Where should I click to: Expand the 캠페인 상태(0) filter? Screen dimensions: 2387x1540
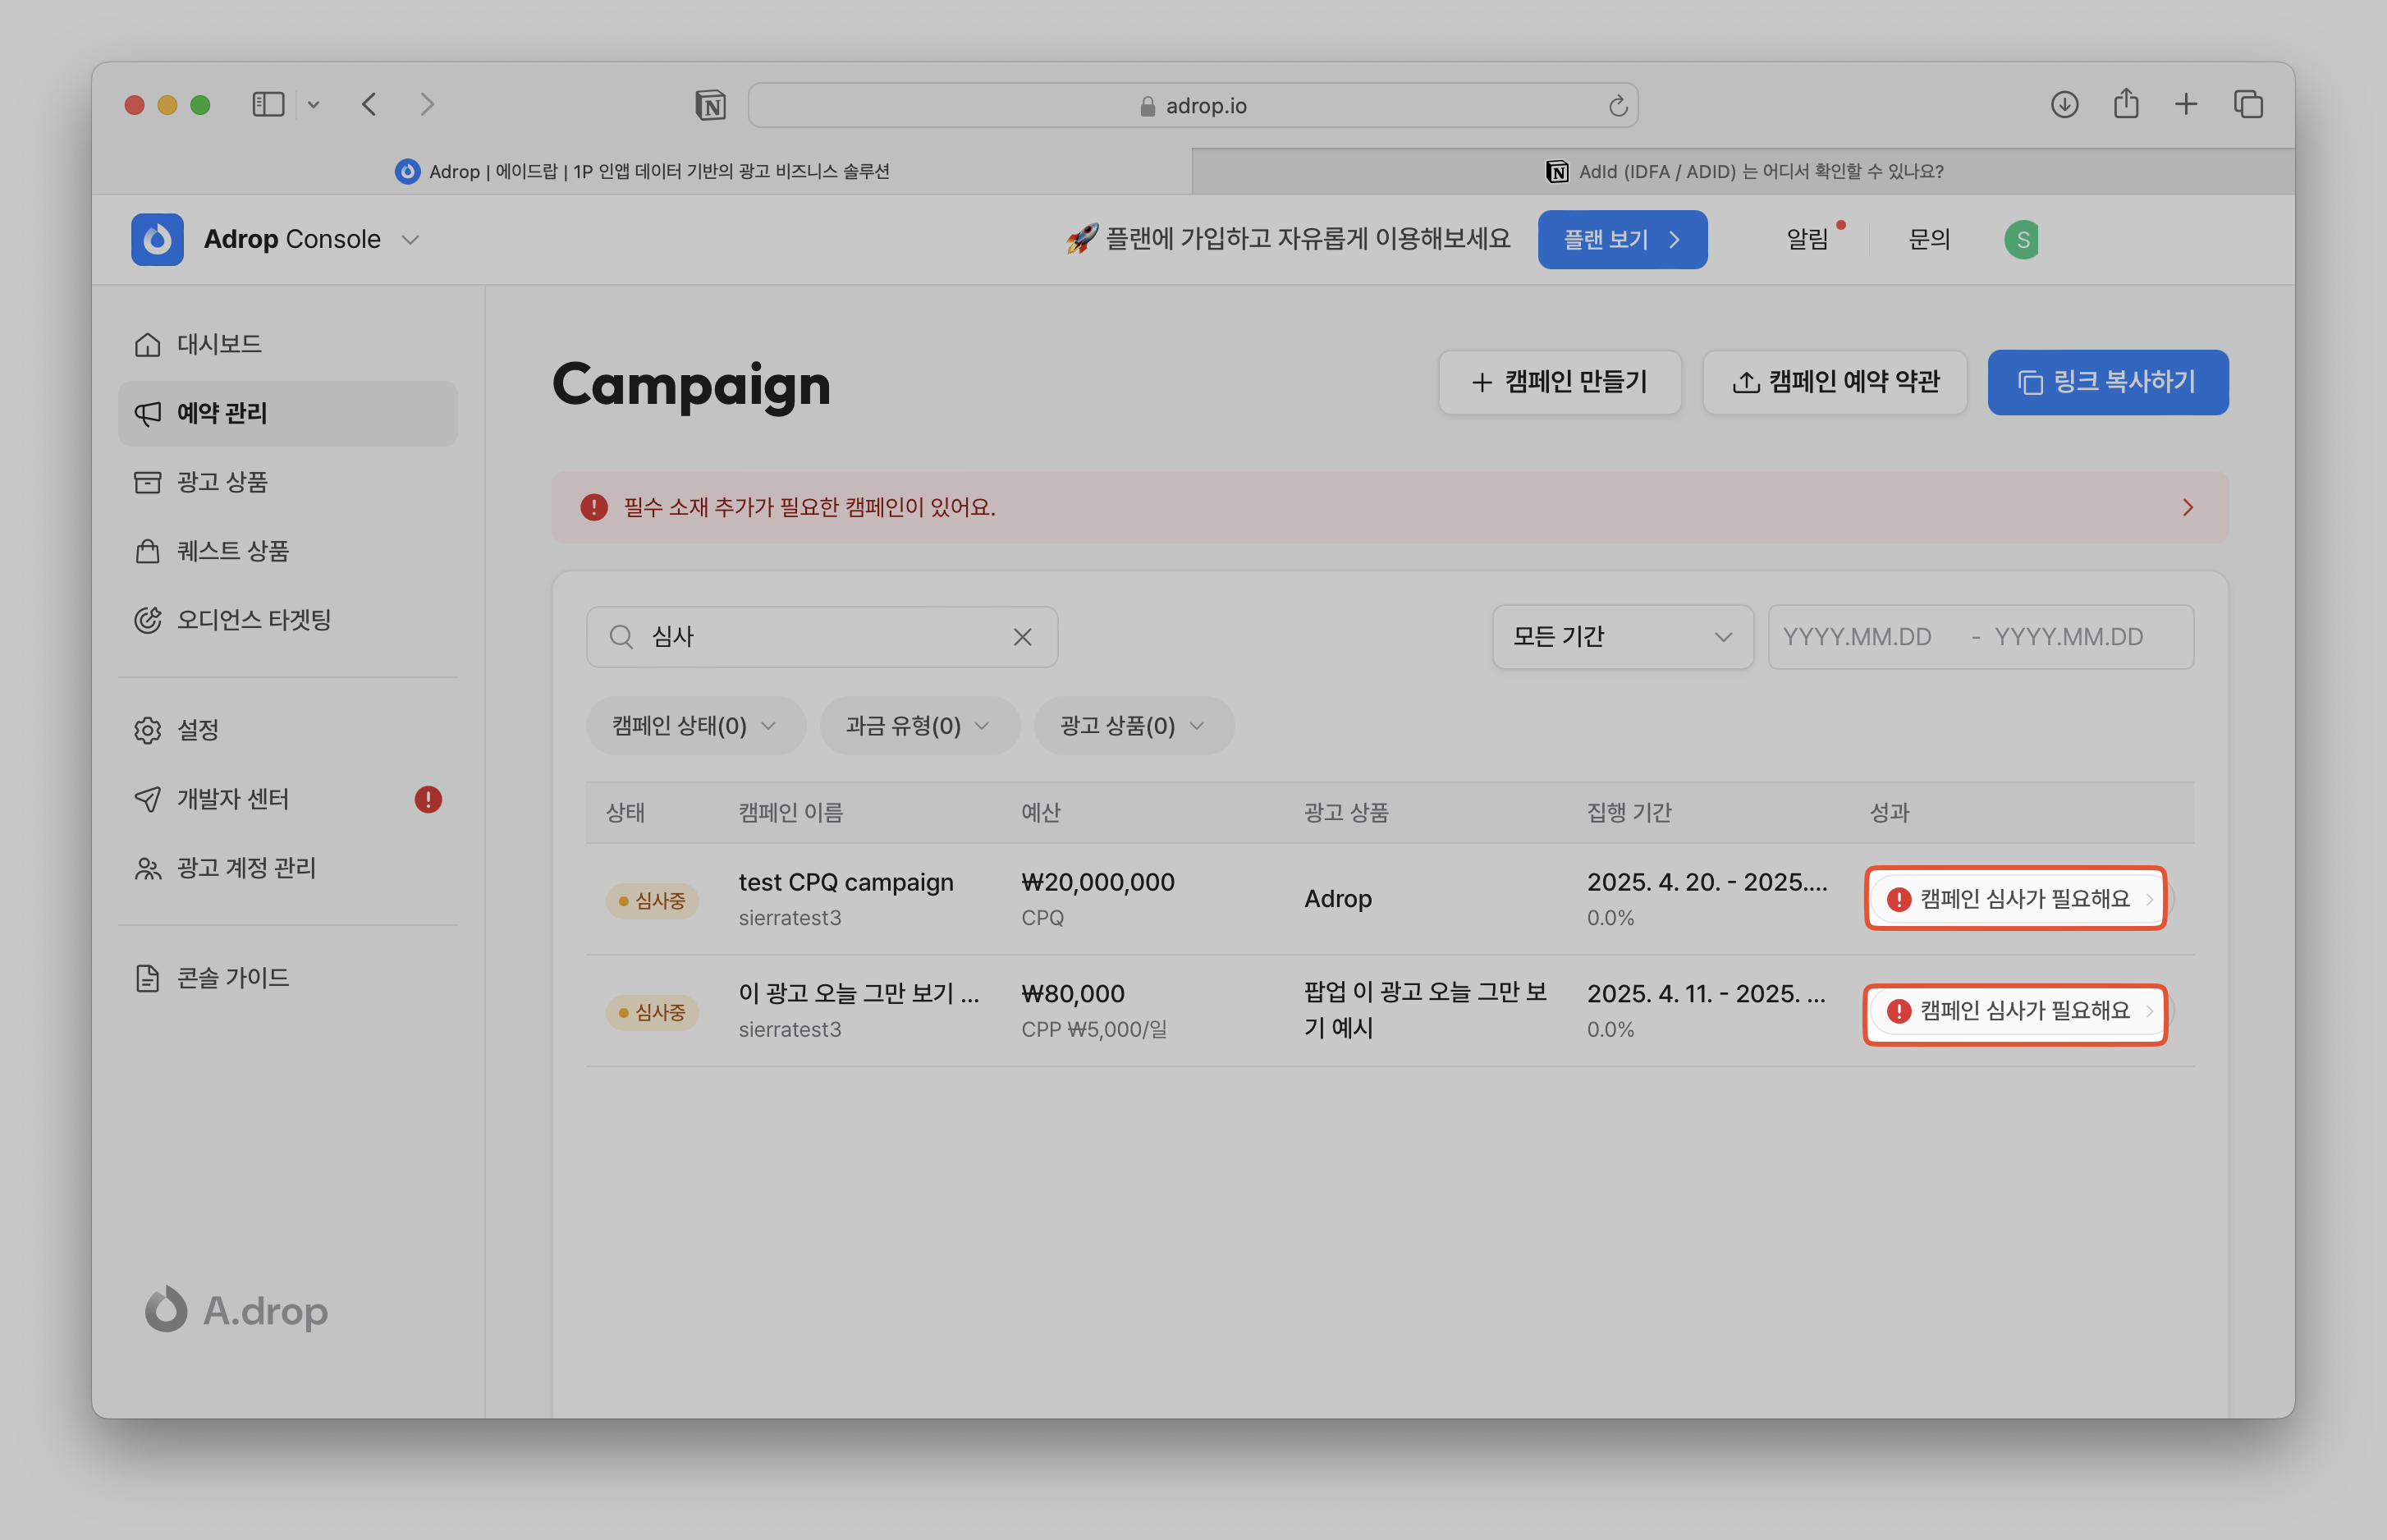click(695, 726)
